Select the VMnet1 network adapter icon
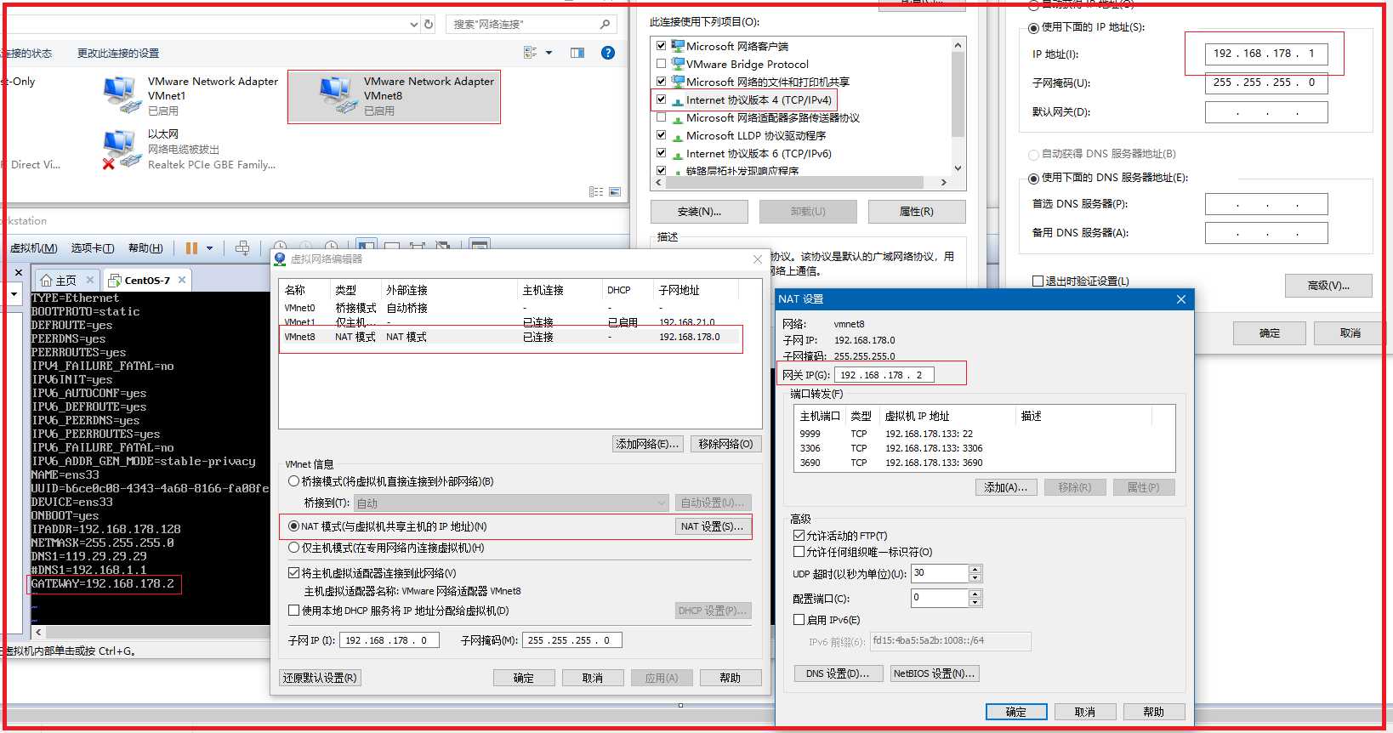This screenshot has width=1393, height=733. 121,95
